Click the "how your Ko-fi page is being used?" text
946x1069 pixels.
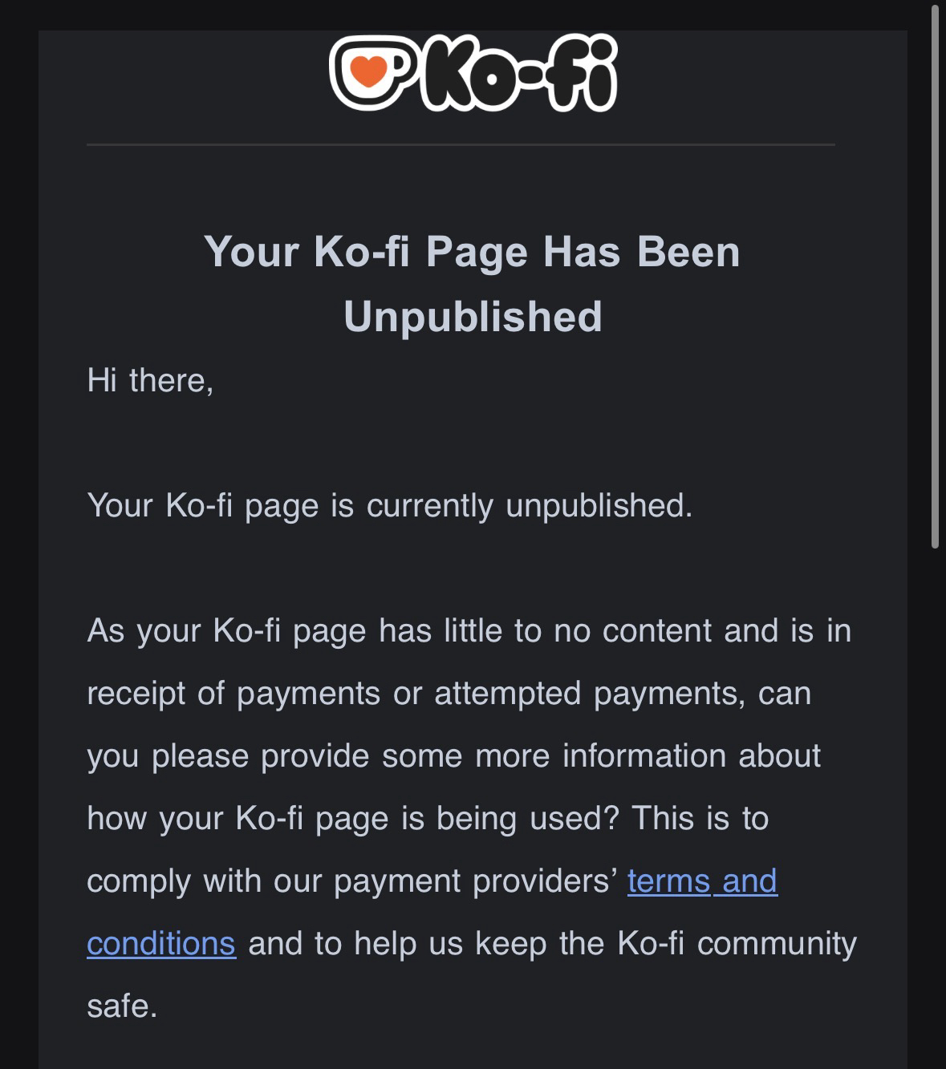point(353,818)
